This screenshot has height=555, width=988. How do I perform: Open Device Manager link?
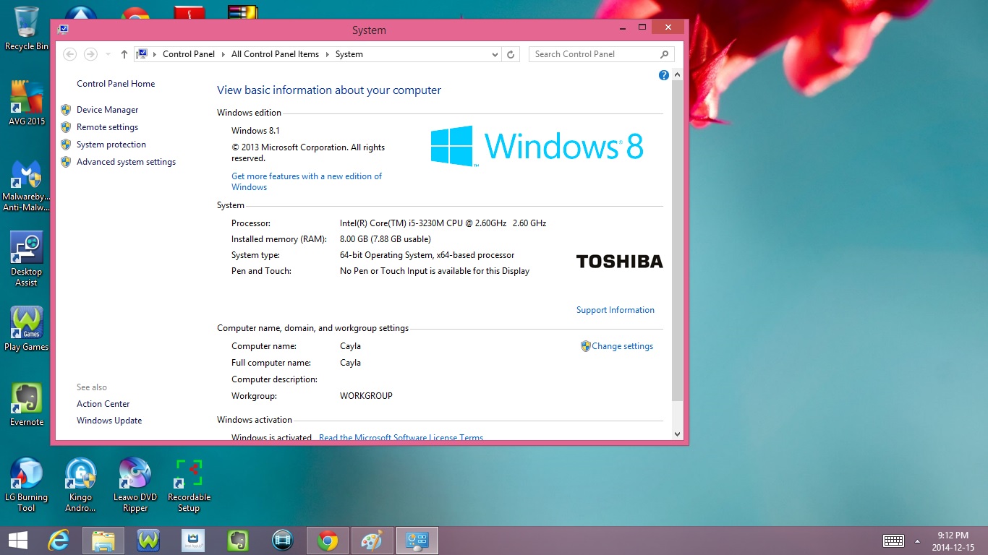pyautogui.click(x=107, y=110)
